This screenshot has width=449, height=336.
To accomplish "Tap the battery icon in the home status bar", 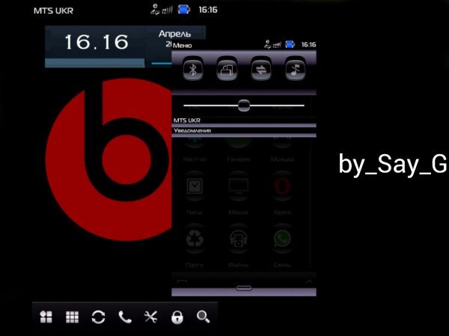I will (x=184, y=10).
